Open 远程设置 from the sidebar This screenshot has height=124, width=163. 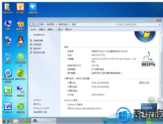[x=37, y=44]
